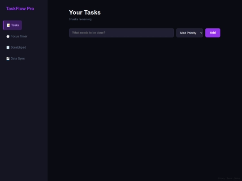This screenshot has height=181, width=242.
Task: Switch to the Scratchpad section
Action: (16, 47)
